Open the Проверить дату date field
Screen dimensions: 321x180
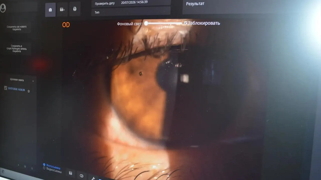tap(131, 3)
